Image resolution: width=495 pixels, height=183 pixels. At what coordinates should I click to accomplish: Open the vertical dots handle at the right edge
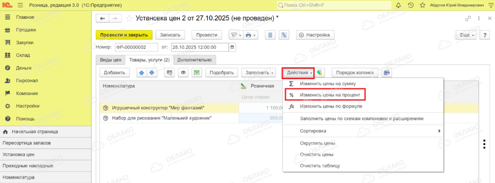484,144
